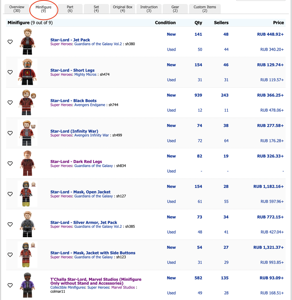
Task: Click Used price RUB 478.06+
Action: (x=272, y=110)
